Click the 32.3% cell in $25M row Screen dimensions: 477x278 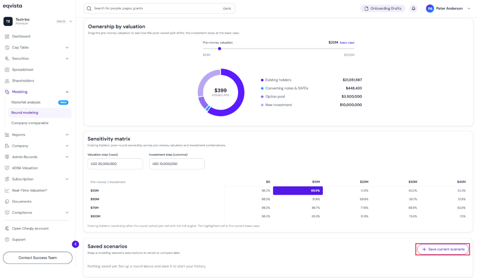(x=461, y=191)
